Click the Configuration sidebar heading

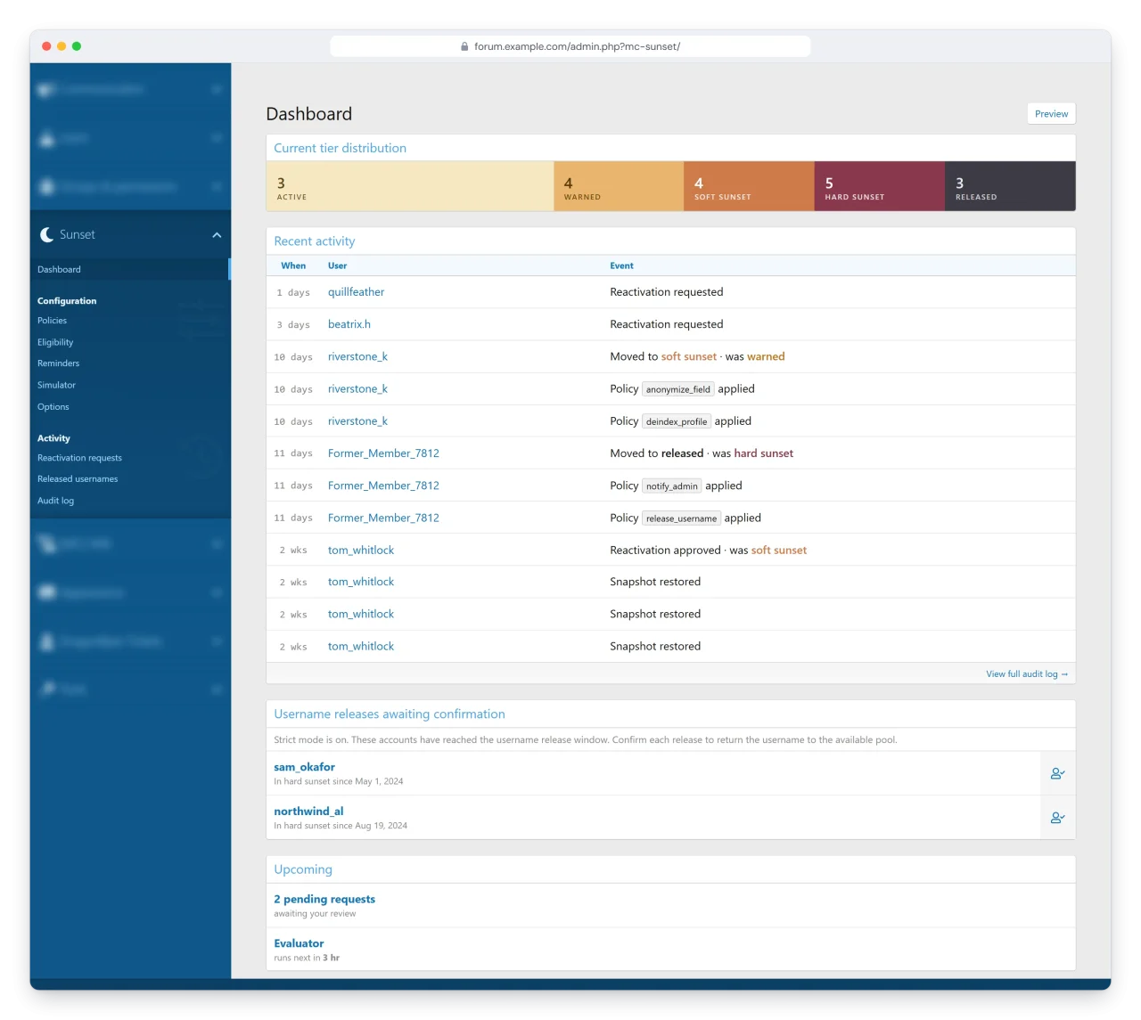67,301
